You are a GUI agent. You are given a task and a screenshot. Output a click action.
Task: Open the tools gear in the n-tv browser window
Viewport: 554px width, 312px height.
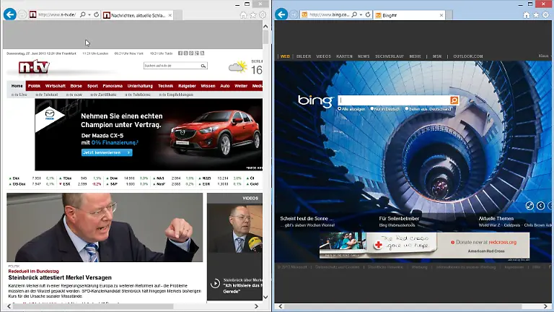(263, 14)
